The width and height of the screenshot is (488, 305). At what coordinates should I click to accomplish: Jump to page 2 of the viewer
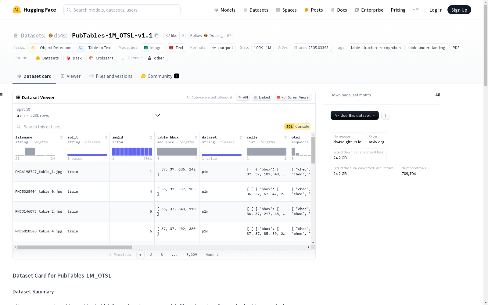click(151, 255)
